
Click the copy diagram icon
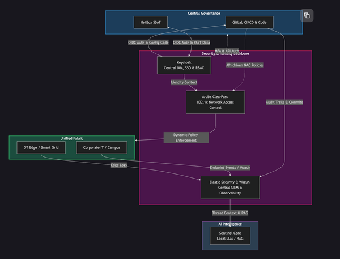coord(307,15)
